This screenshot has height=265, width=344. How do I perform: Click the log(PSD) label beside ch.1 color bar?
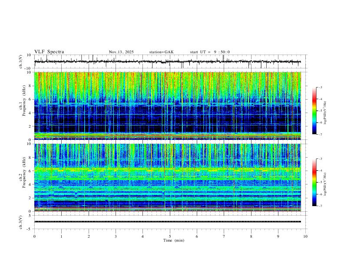click(325, 113)
